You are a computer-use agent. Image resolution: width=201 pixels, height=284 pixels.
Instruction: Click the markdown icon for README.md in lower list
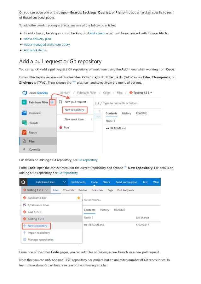(85, 225)
